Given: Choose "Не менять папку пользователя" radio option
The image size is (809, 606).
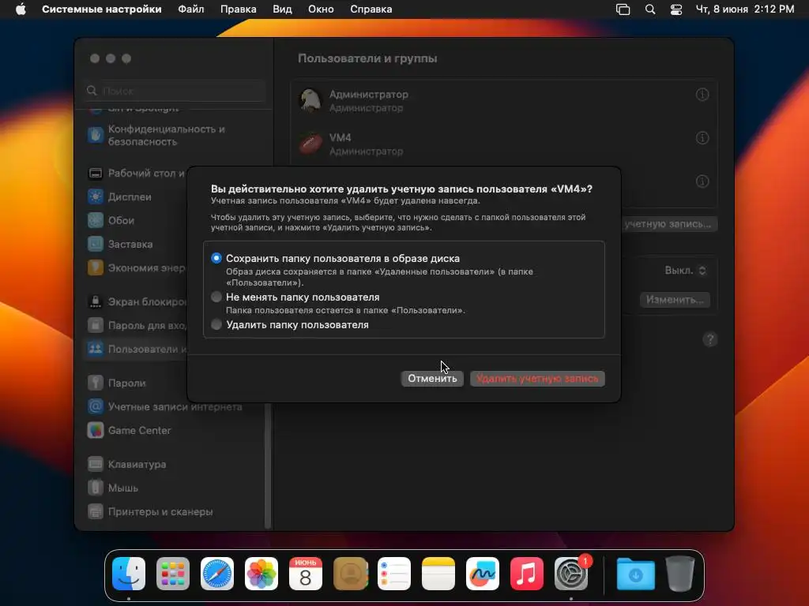Looking at the screenshot, I should [216, 297].
